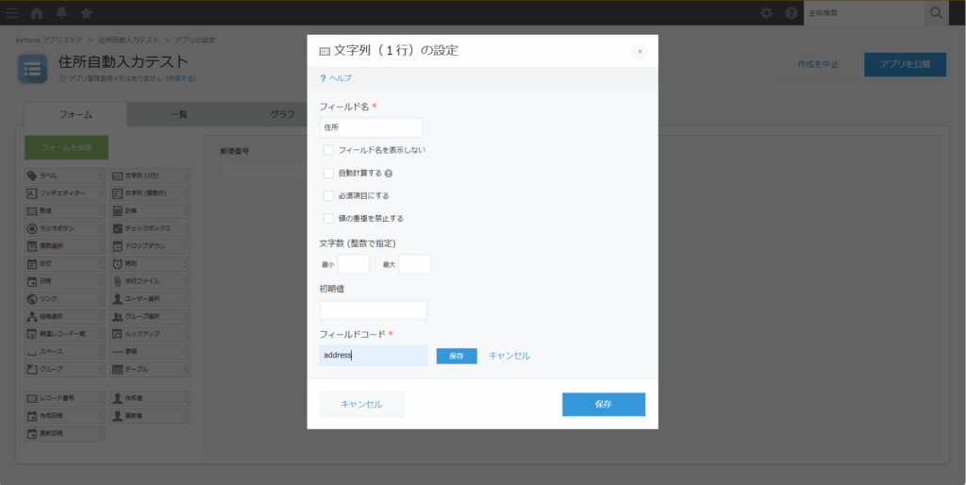The image size is (966, 485).
Task: Switch to the フォーム tab
Action: 75,114
